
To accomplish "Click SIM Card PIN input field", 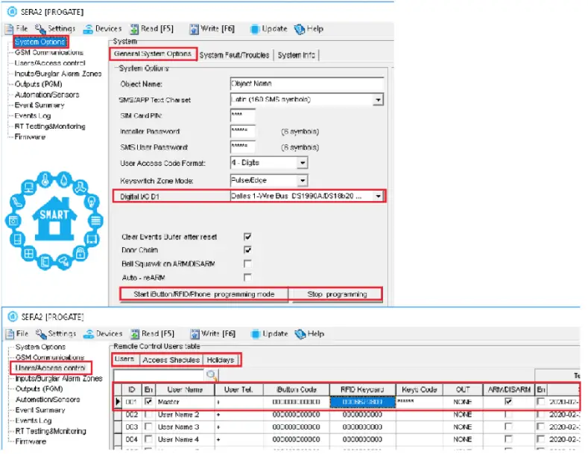I will click(x=243, y=115).
